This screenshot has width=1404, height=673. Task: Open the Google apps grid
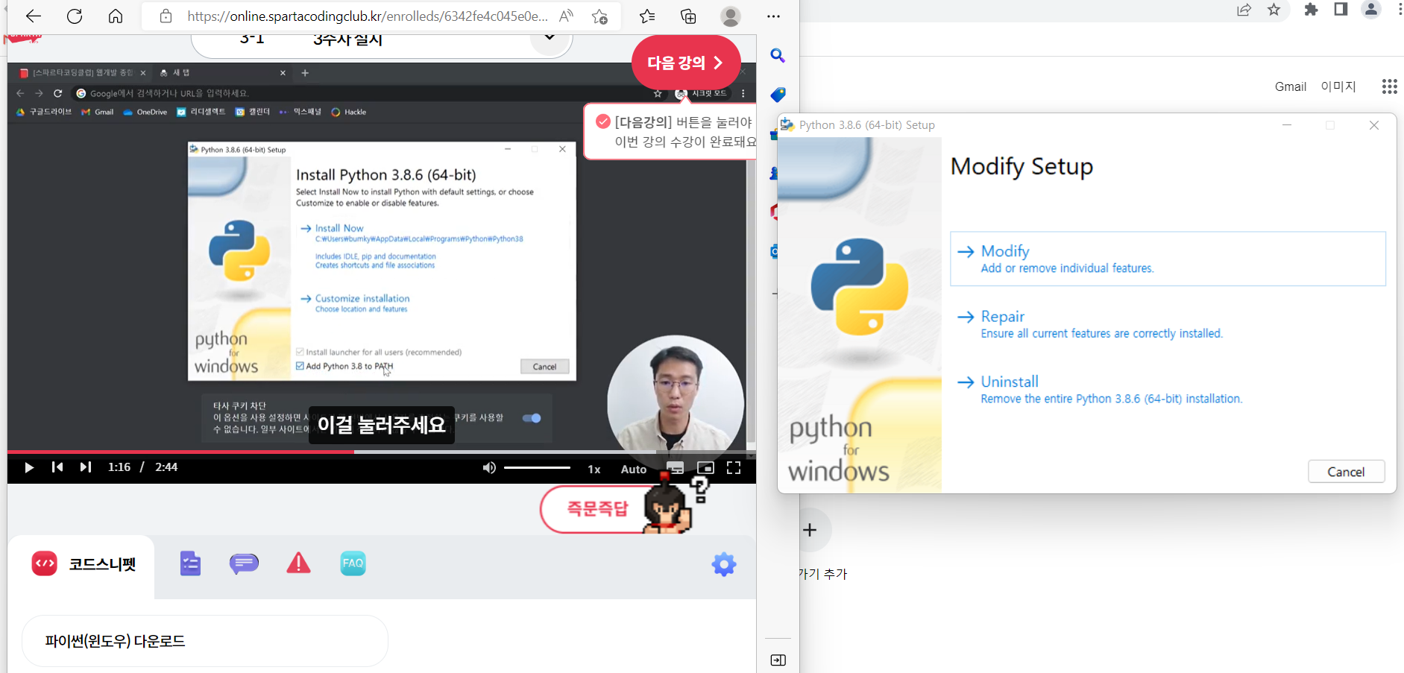[x=1389, y=86]
